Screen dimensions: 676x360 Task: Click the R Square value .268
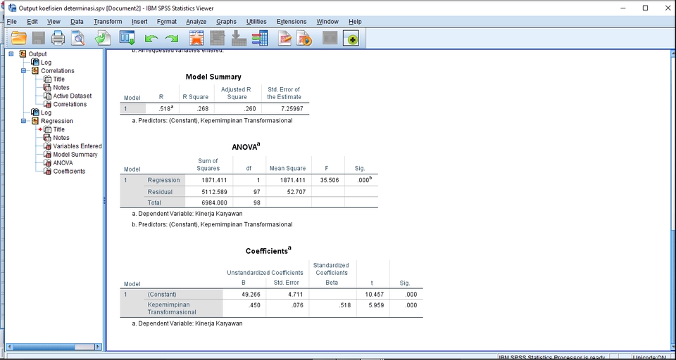203,109
